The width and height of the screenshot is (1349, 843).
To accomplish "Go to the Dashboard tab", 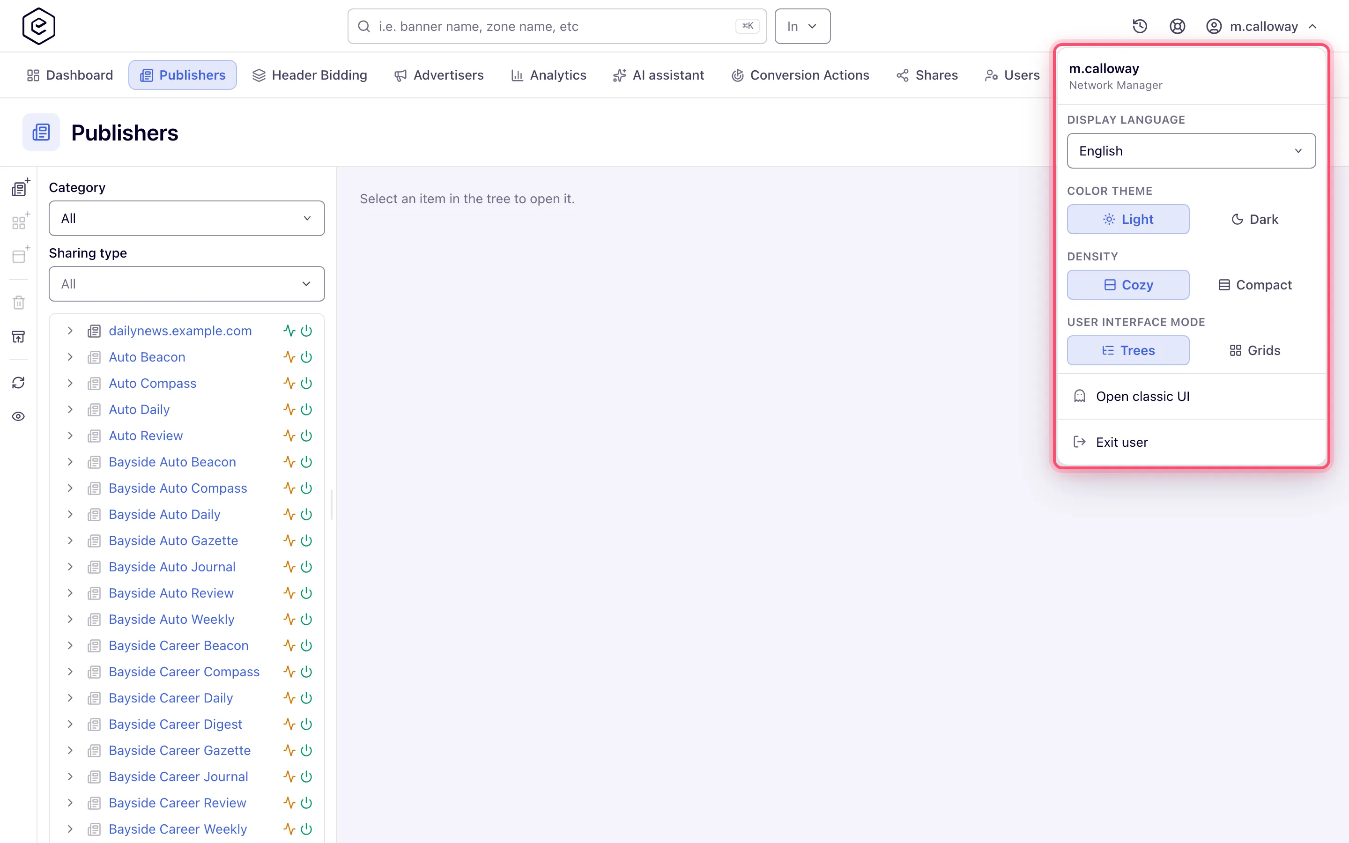I will tap(70, 75).
